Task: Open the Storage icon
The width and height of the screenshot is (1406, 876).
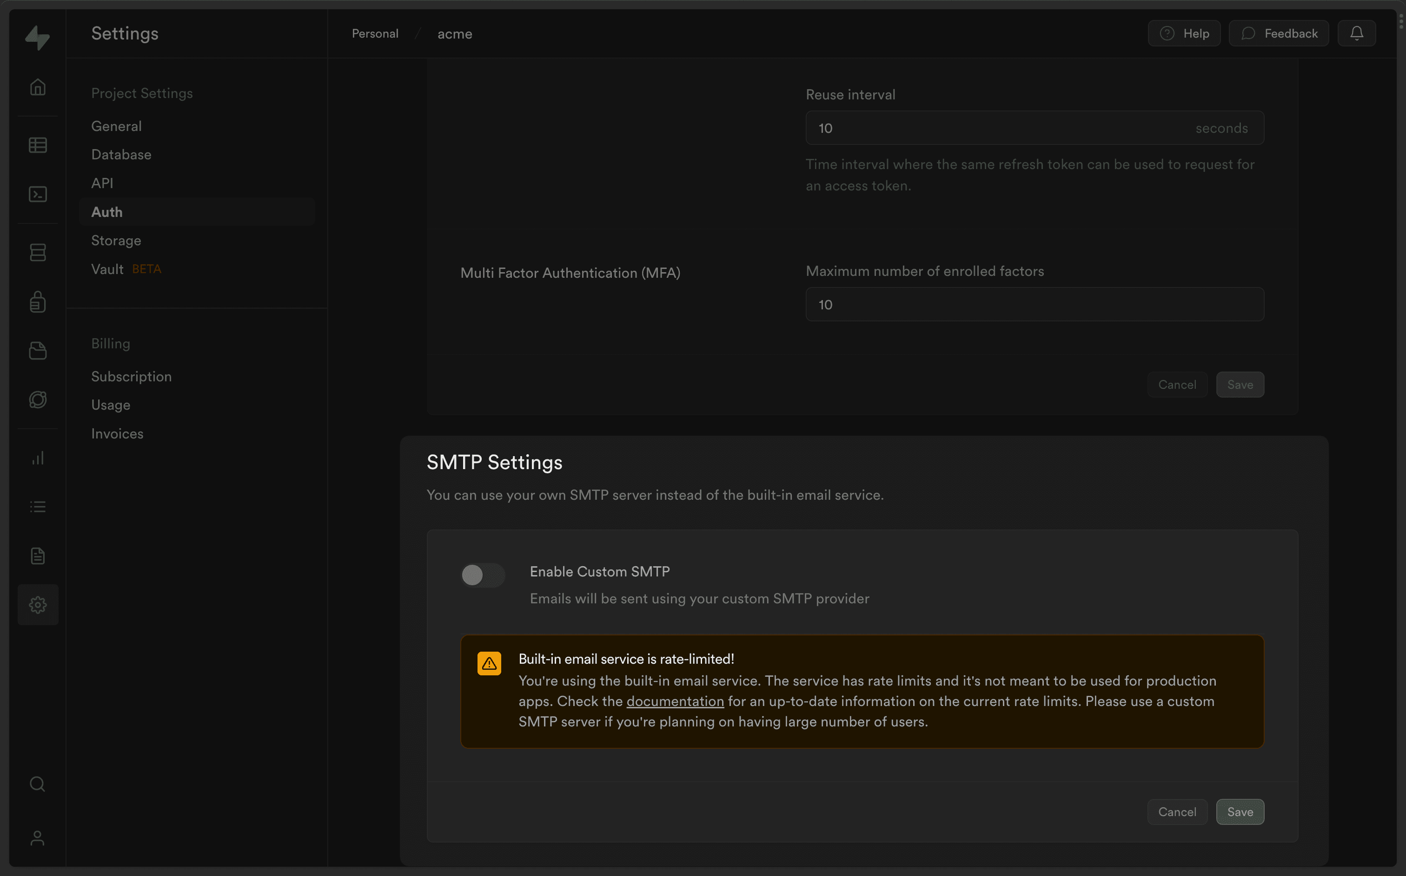Action: tap(38, 350)
